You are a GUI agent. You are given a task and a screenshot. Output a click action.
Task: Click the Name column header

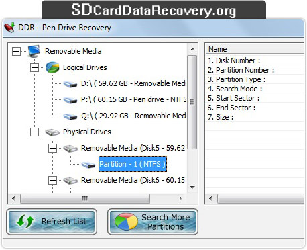255,49
